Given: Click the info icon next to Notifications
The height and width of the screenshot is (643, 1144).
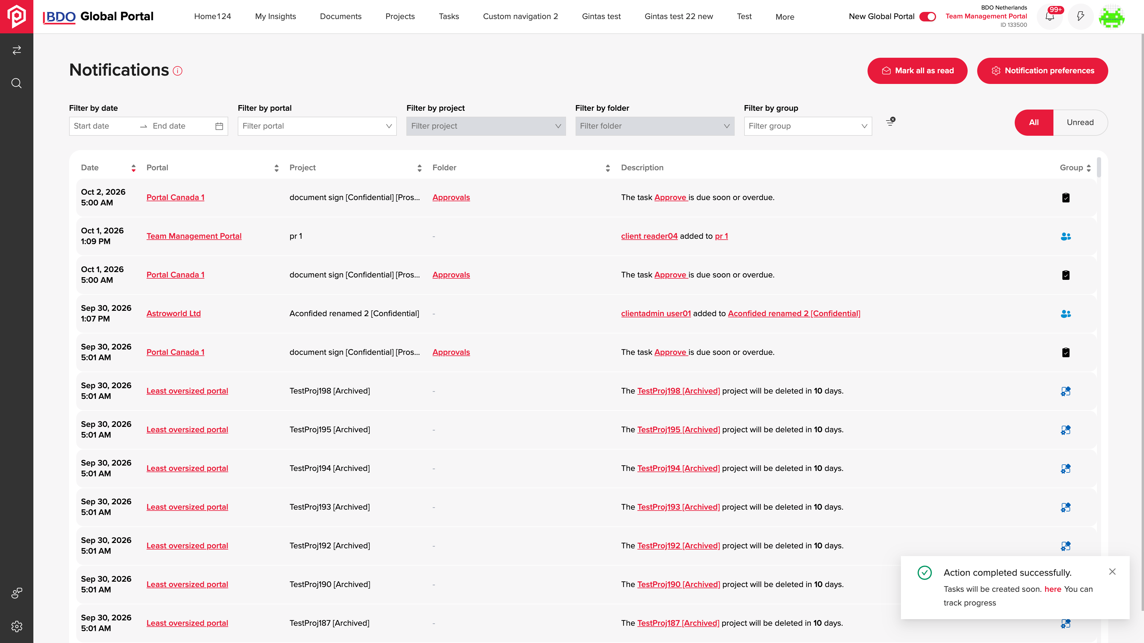Looking at the screenshot, I should tap(177, 71).
